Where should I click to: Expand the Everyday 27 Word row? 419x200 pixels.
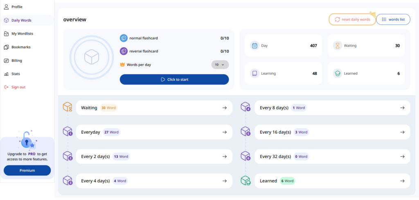coord(224,132)
